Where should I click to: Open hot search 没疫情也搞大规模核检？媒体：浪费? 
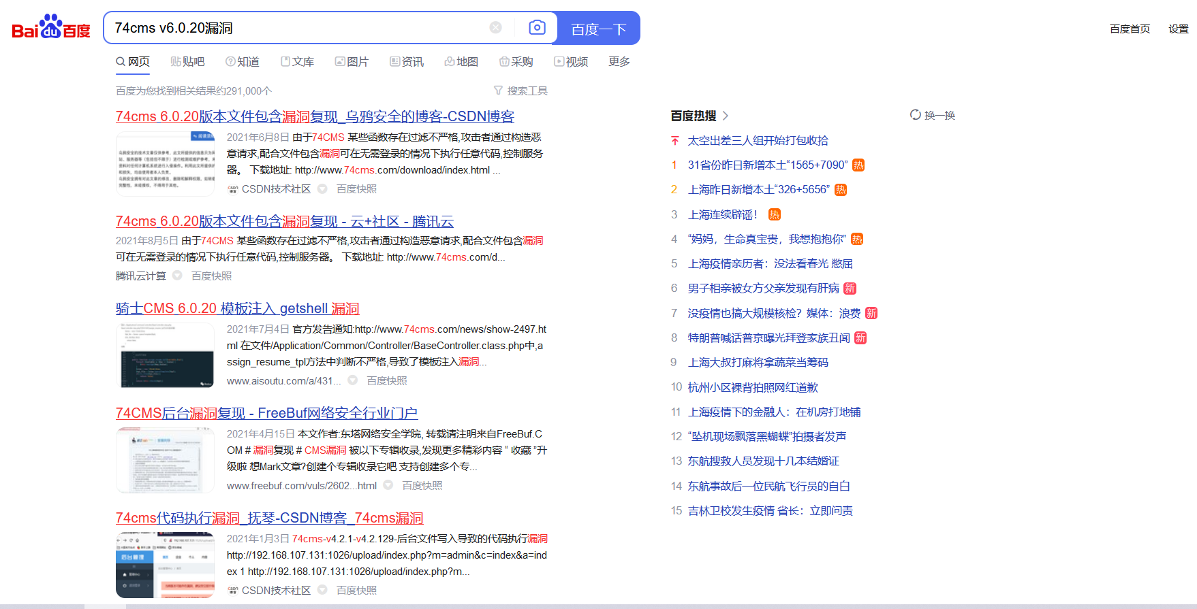[774, 314]
